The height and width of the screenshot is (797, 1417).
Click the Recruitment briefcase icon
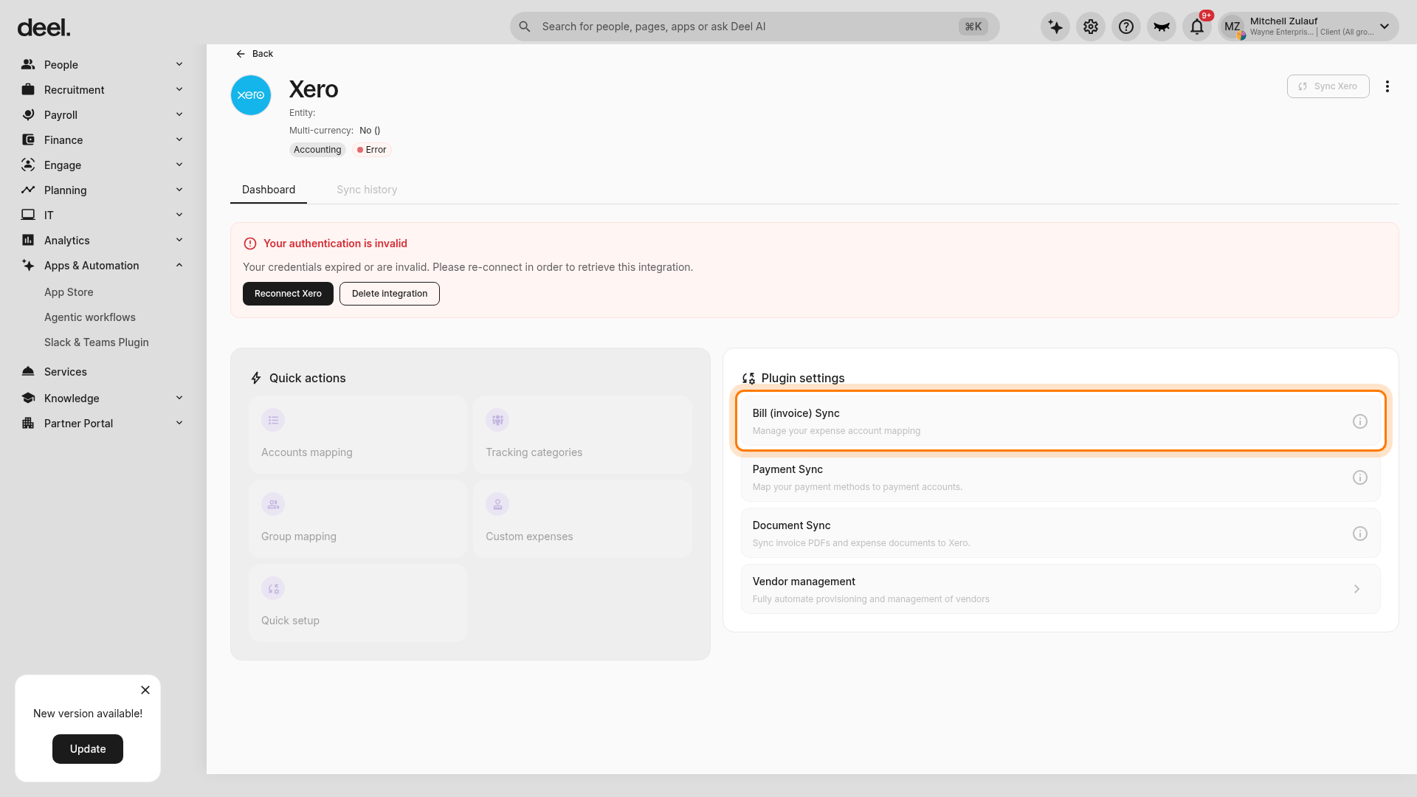(28, 89)
